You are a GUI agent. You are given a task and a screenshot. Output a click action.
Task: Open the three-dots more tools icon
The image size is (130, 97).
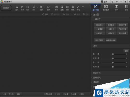coord(83,6)
